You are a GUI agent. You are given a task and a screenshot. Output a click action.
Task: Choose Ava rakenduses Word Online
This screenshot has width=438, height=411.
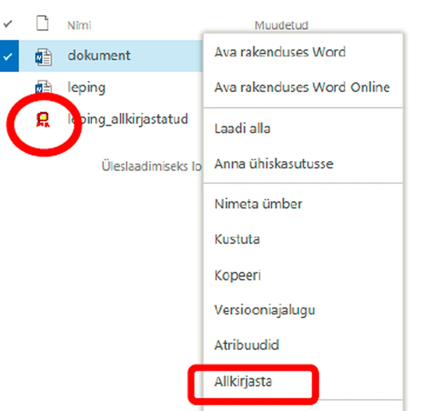pos(303,87)
